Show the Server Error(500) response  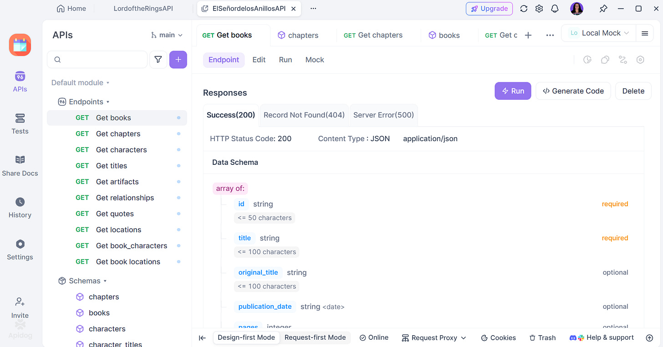pyautogui.click(x=383, y=115)
